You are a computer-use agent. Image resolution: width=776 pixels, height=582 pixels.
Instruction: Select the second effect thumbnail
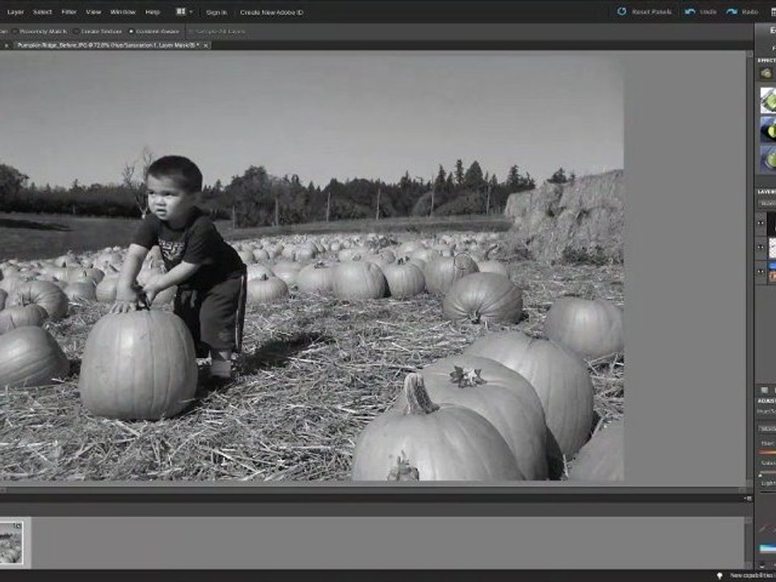768,129
